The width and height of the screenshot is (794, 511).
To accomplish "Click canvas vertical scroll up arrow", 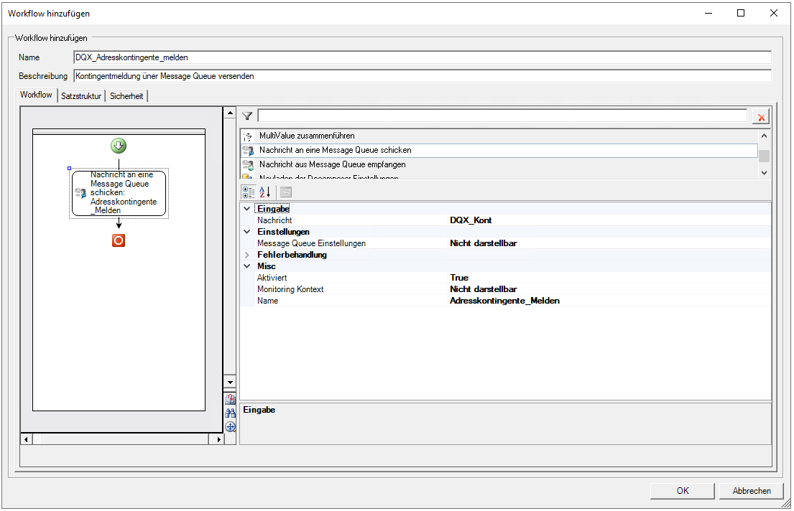I will [230, 113].
